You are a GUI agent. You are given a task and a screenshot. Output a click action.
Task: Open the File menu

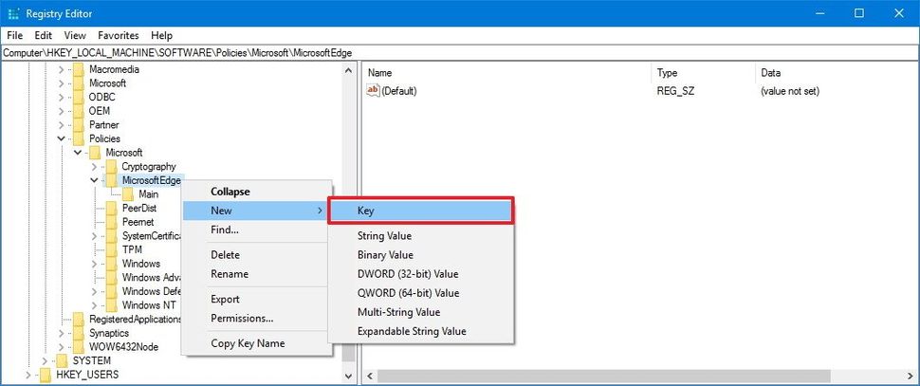(x=14, y=35)
